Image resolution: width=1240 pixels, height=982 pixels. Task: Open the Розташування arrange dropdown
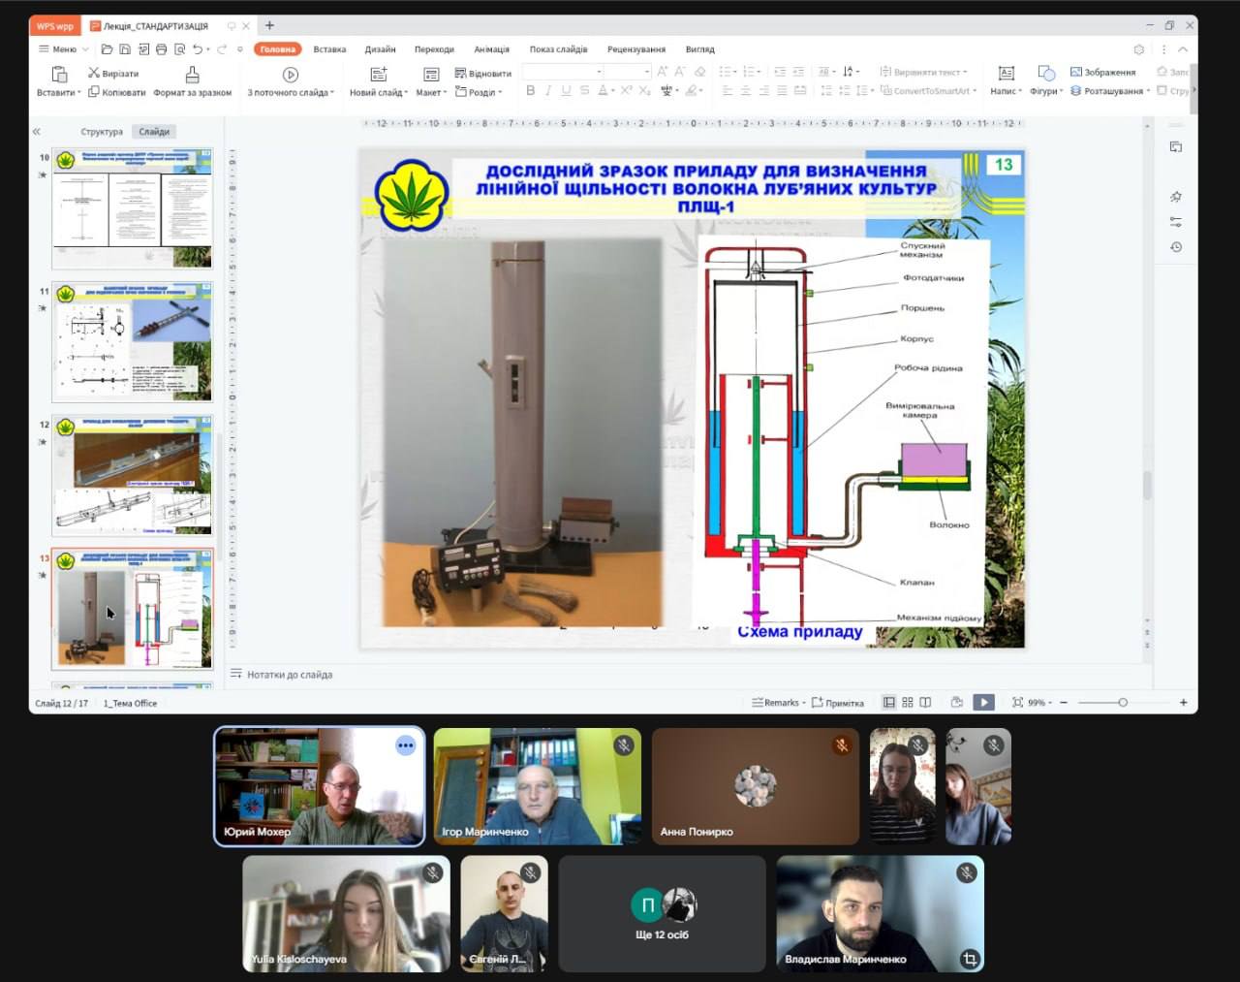point(1112,91)
